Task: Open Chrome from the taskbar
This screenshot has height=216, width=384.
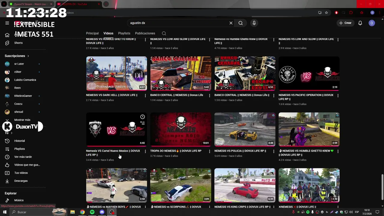Action: point(82,212)
